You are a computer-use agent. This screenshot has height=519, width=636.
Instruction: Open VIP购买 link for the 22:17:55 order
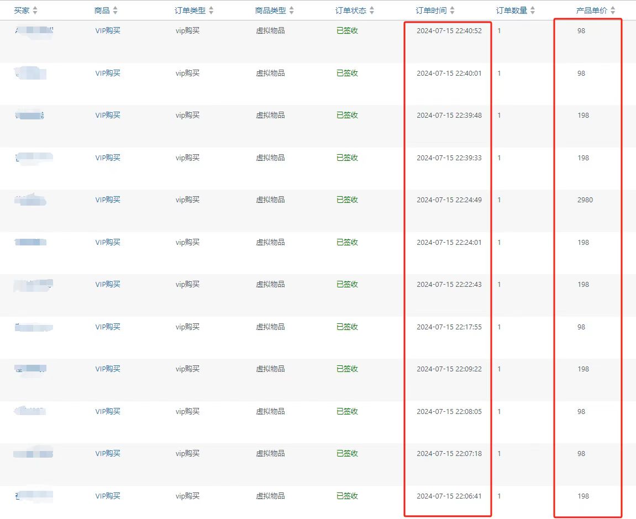coord(107,327)
